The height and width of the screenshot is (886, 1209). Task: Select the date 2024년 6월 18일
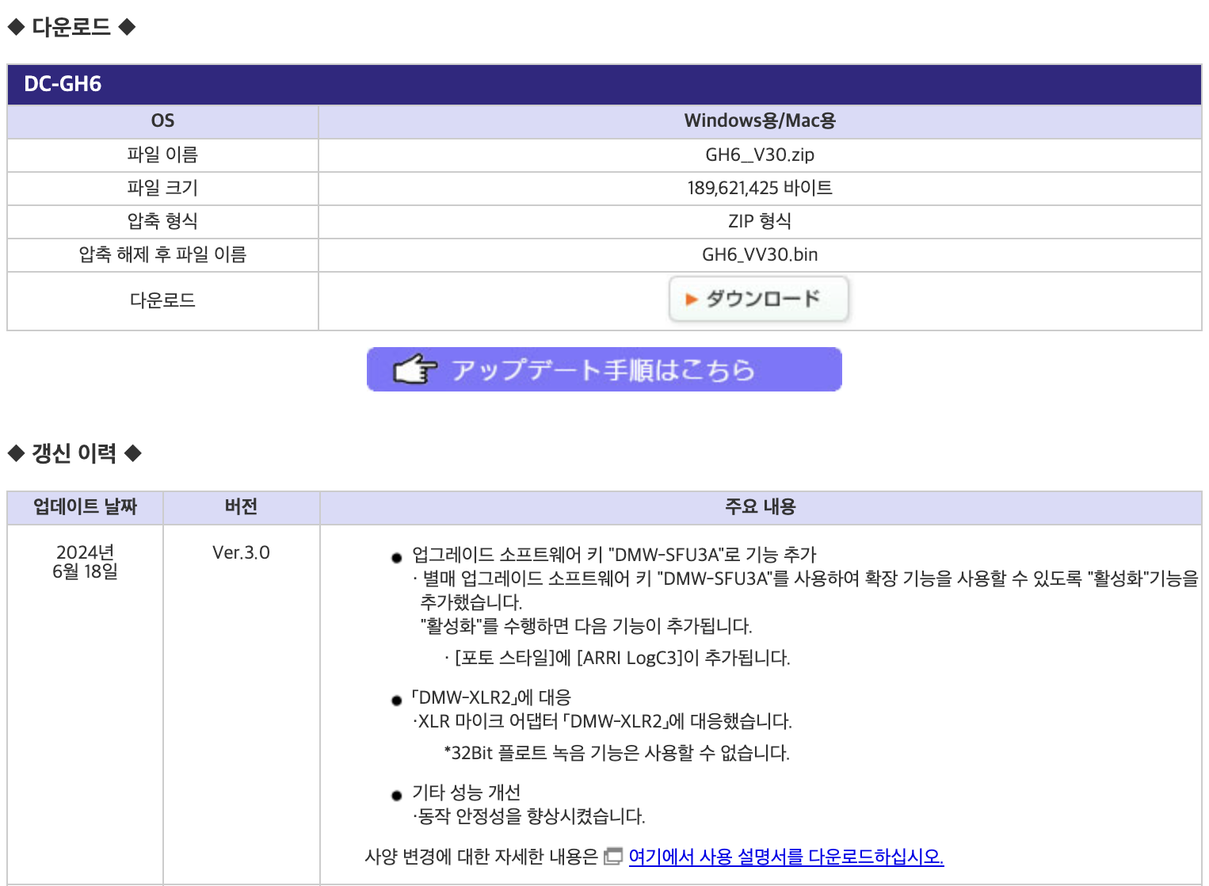(85, 562)
